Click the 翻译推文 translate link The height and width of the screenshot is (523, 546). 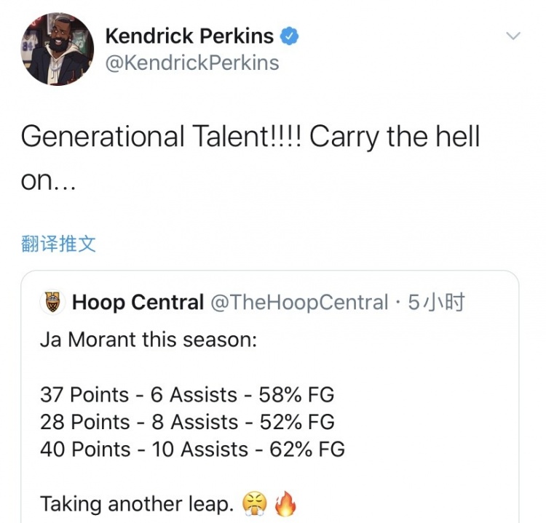coord(58,244)
